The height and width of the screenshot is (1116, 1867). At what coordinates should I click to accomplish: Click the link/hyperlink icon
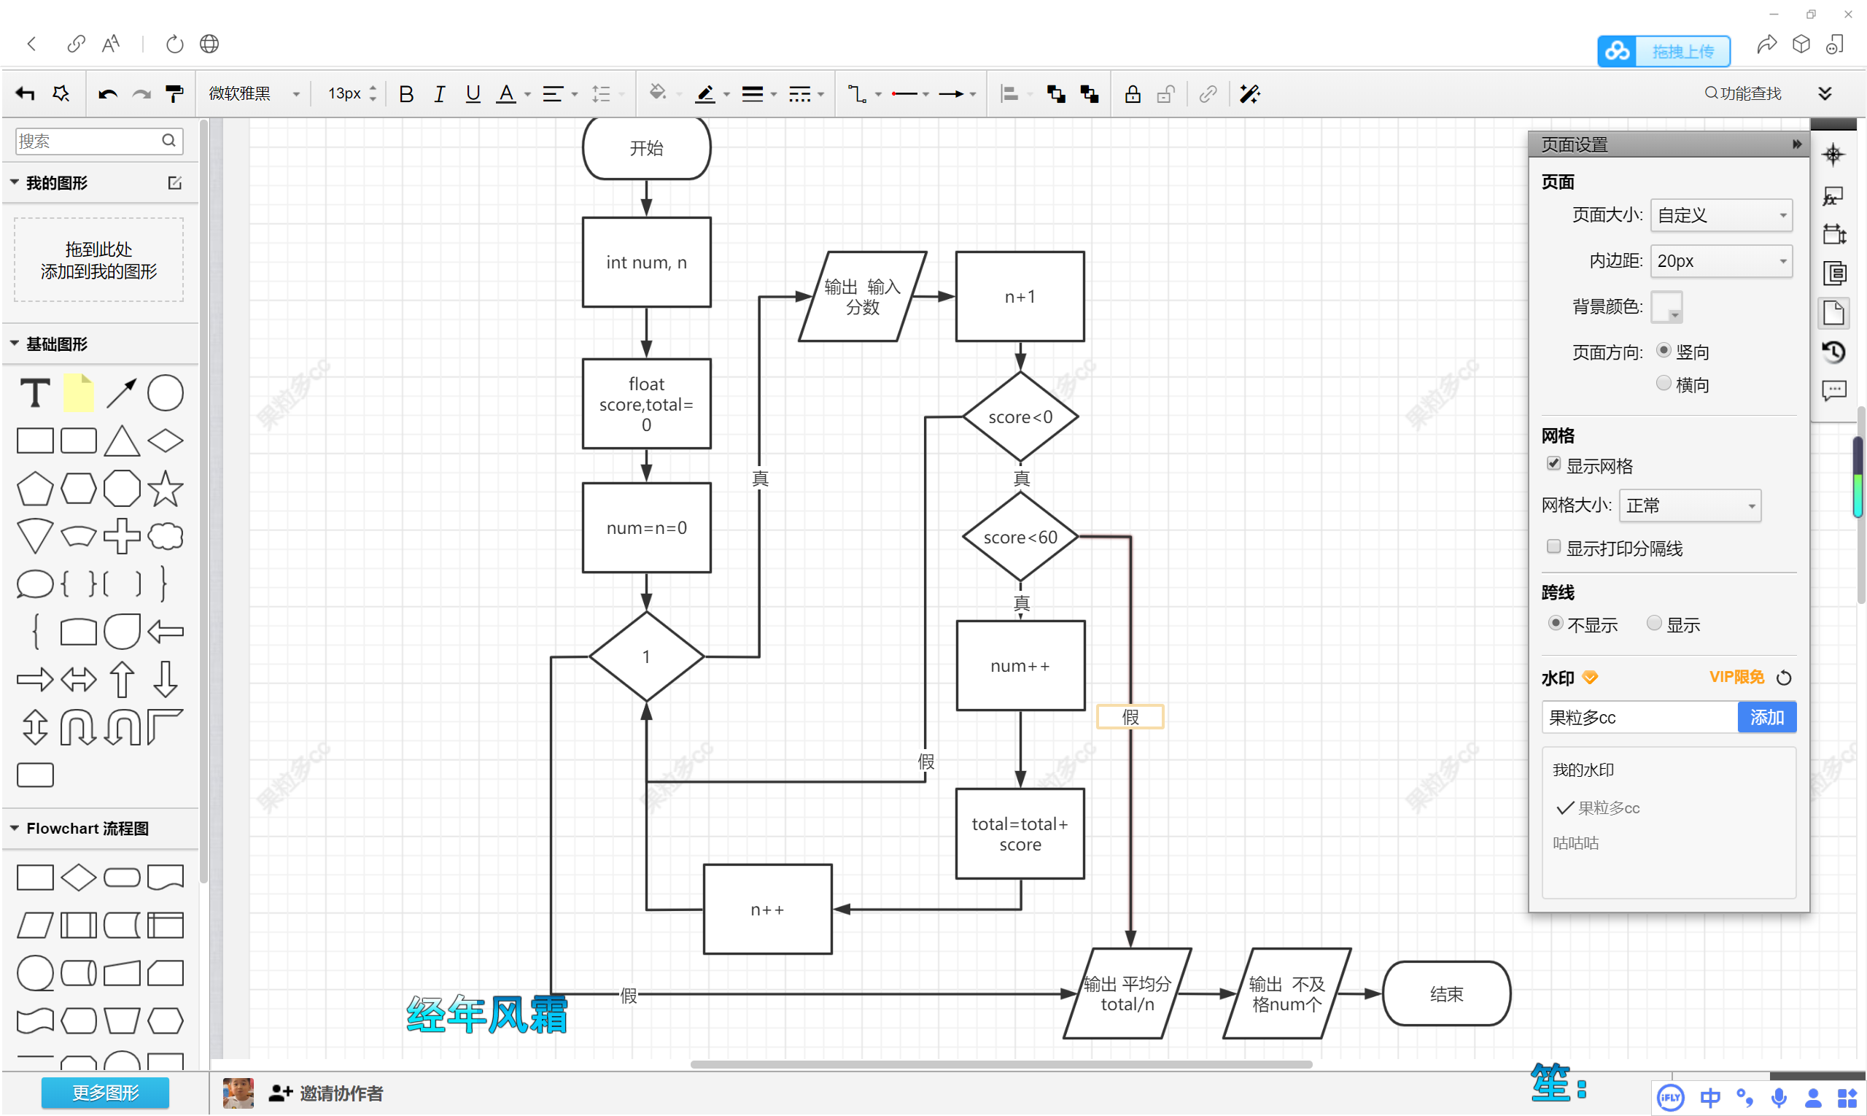[x=1208, y=94]
